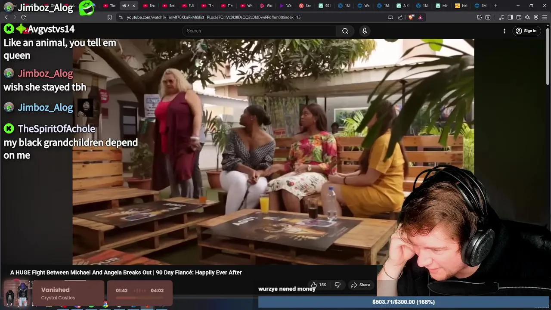This screenshot has height=310, width=551.
Task: Switch to the 'Sea' tab with red icon
Action: point(305,6)
